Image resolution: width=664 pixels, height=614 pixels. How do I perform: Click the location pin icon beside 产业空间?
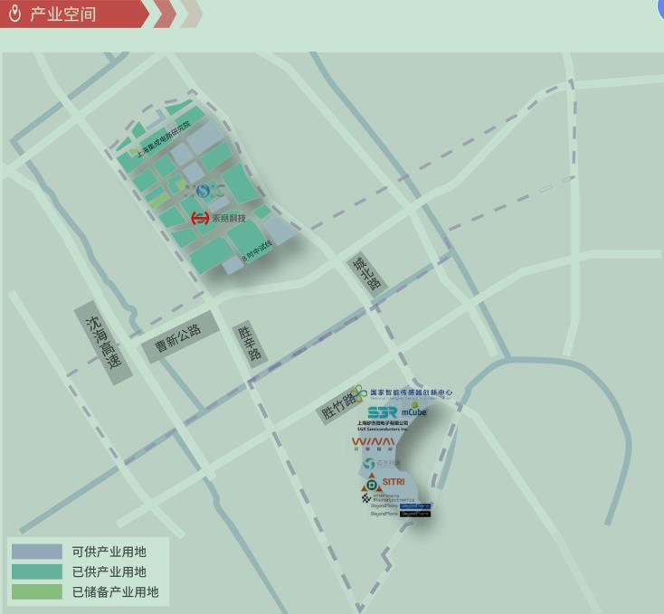click(x=14, y=14)
